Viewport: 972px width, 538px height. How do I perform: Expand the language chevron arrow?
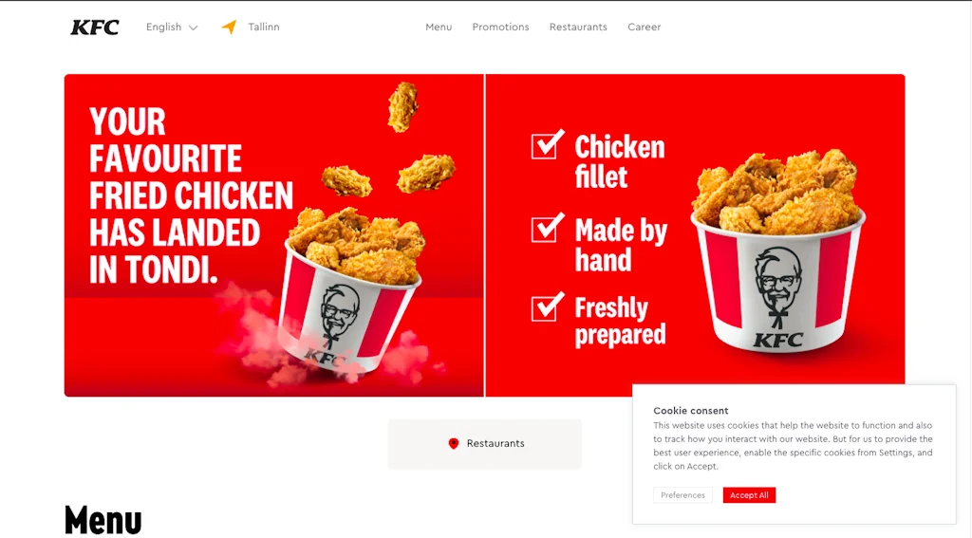click(193, 28)
